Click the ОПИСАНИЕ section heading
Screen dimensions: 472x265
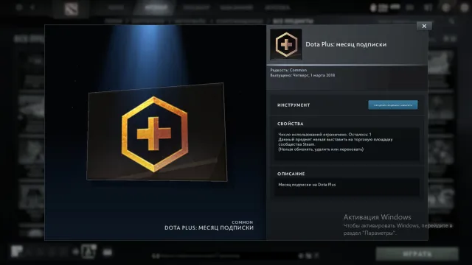click(x=291, y=174)
